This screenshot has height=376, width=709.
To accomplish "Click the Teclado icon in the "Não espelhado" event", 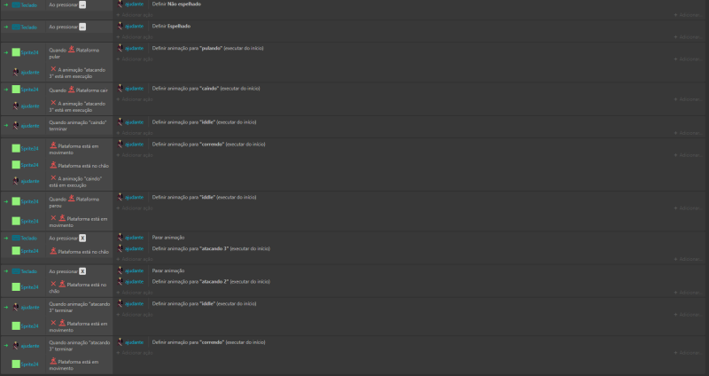I will (x=16, y=5).
